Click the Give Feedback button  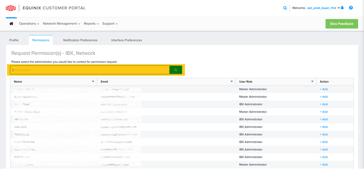342,24
